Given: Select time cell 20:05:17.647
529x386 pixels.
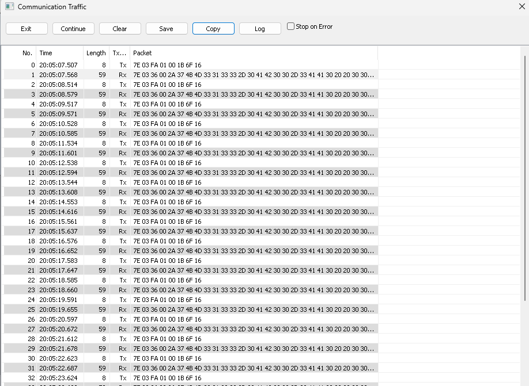Looking at the screenshot, I should (x=58, y=270).
